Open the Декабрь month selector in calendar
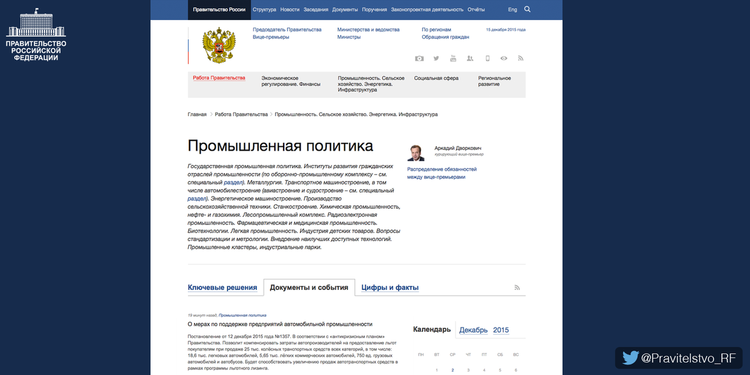 point(474,330)
